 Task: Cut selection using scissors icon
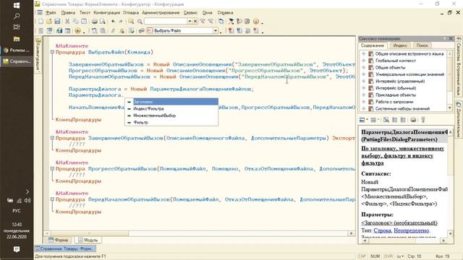[67, 22]
